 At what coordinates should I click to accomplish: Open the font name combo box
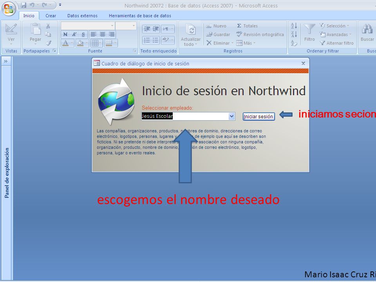(88, 26)
